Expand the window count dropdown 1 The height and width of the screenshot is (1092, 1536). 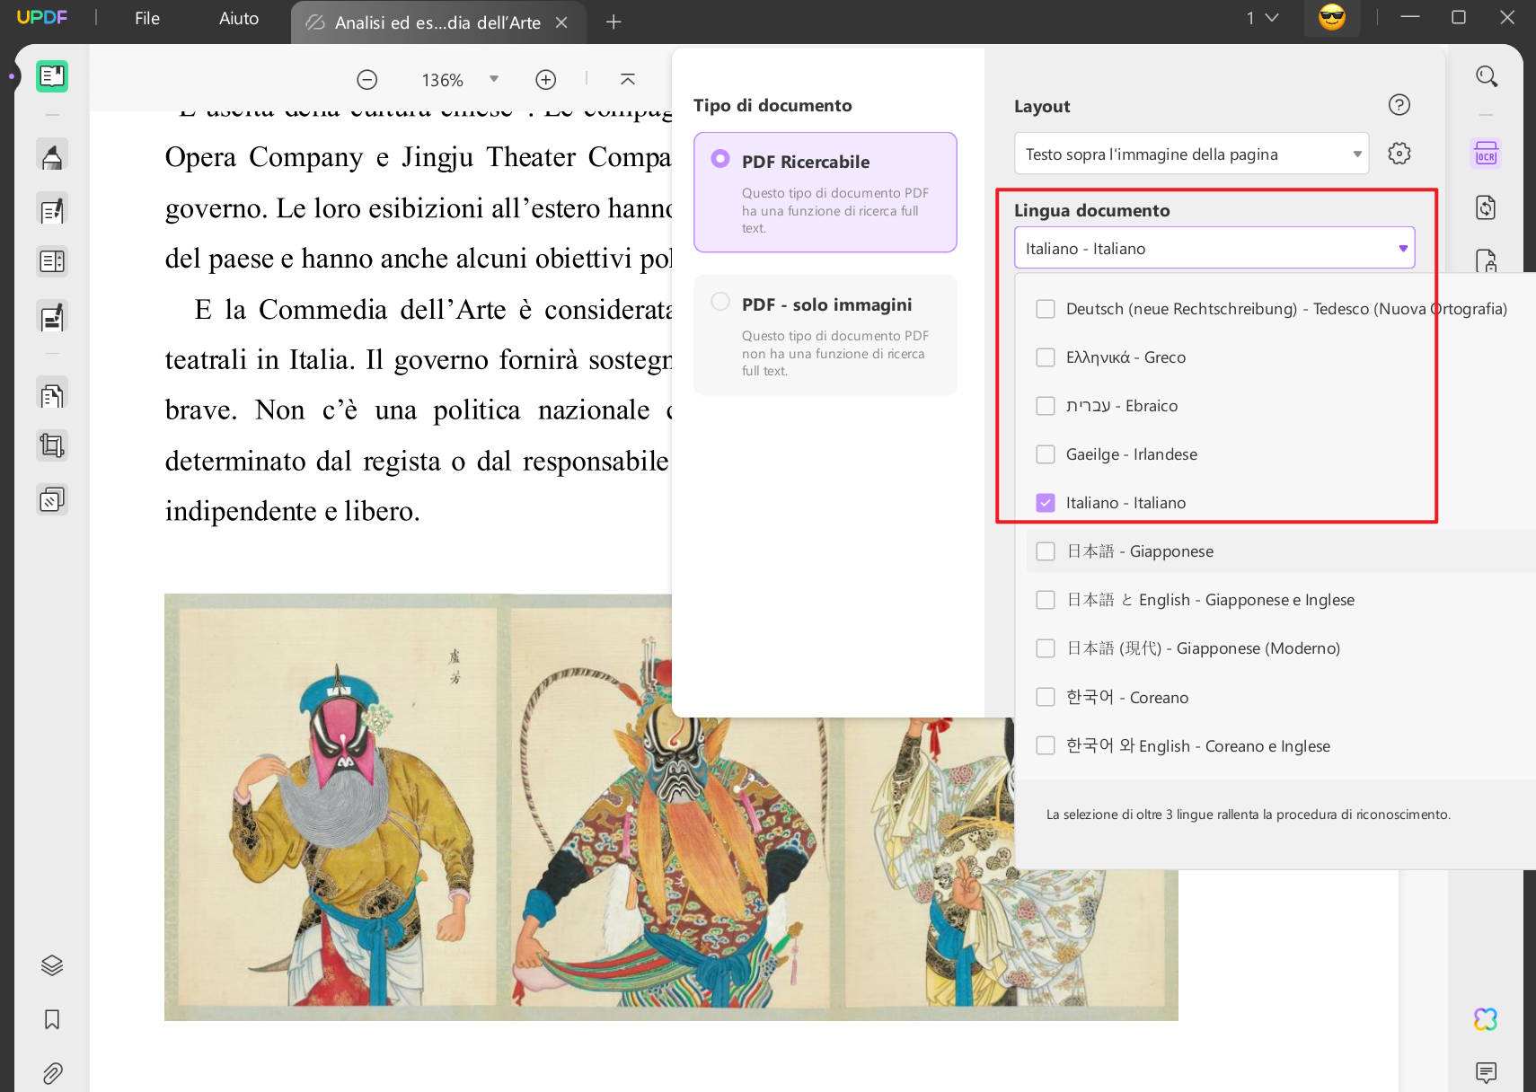point(1262,18)
